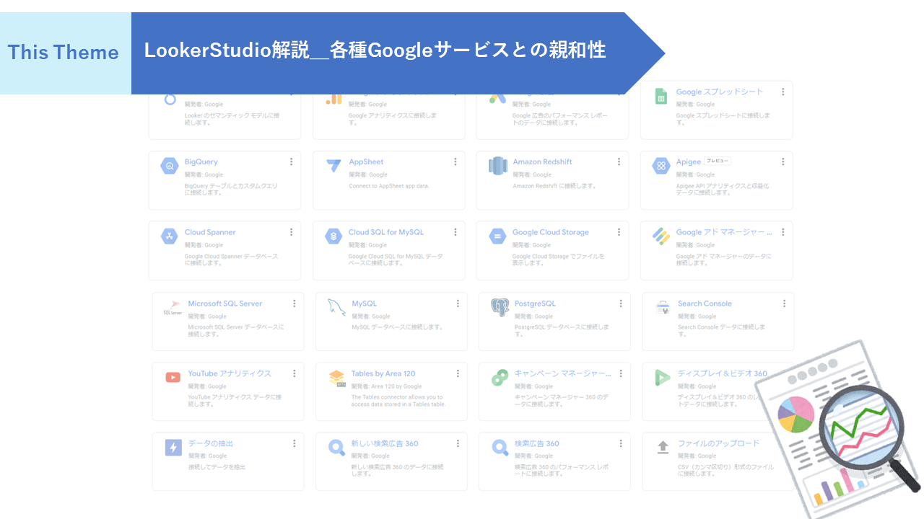This screenshot has height=519, width=924.
Task: Click text "MySQL データベースに接続します。"
Action: (x=397, y=327)
